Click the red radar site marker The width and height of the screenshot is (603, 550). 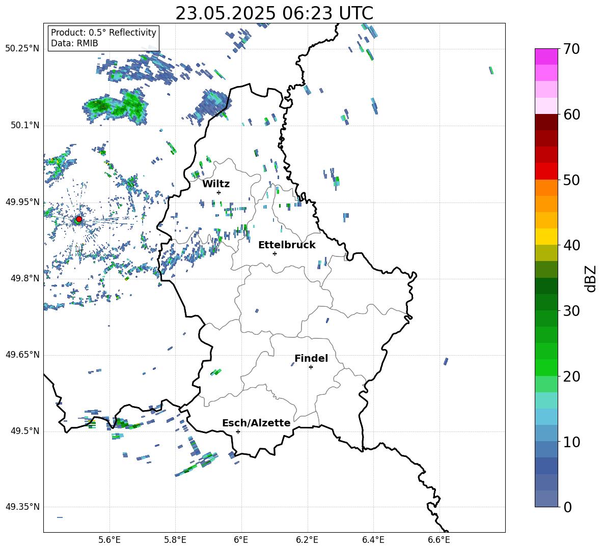click(x=78, y=219)
